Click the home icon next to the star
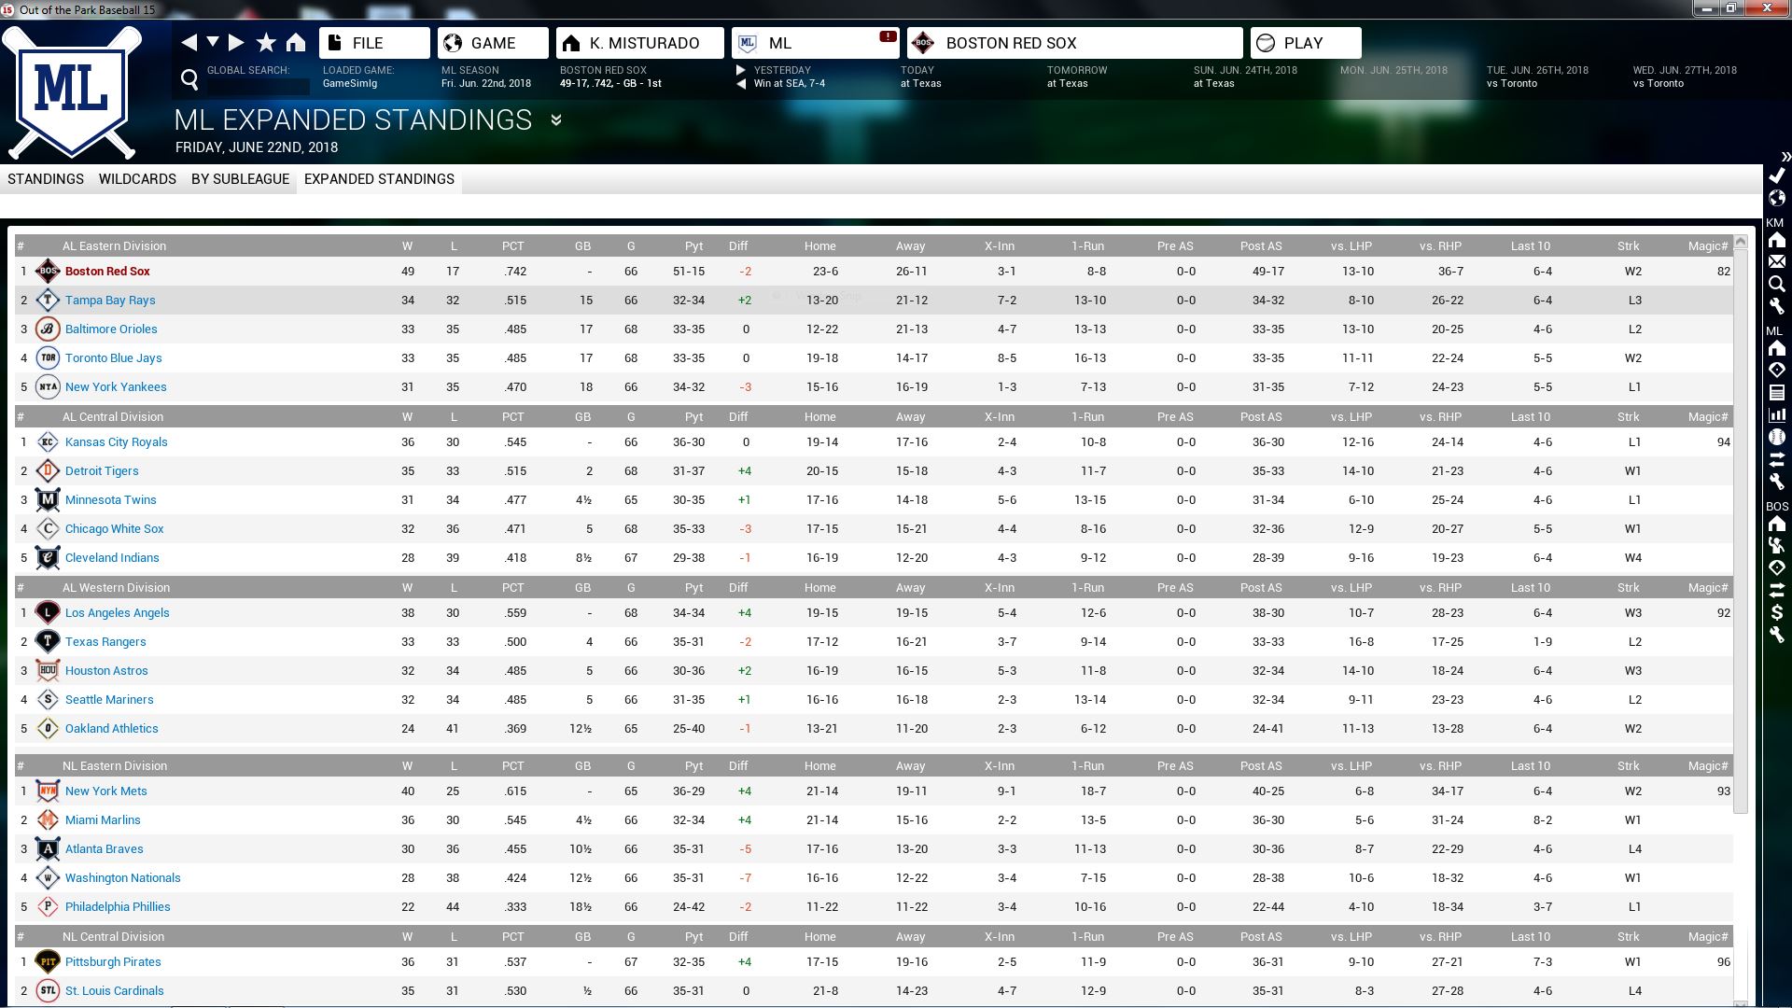This screenshot has height=1008, width=1792. 296,43
